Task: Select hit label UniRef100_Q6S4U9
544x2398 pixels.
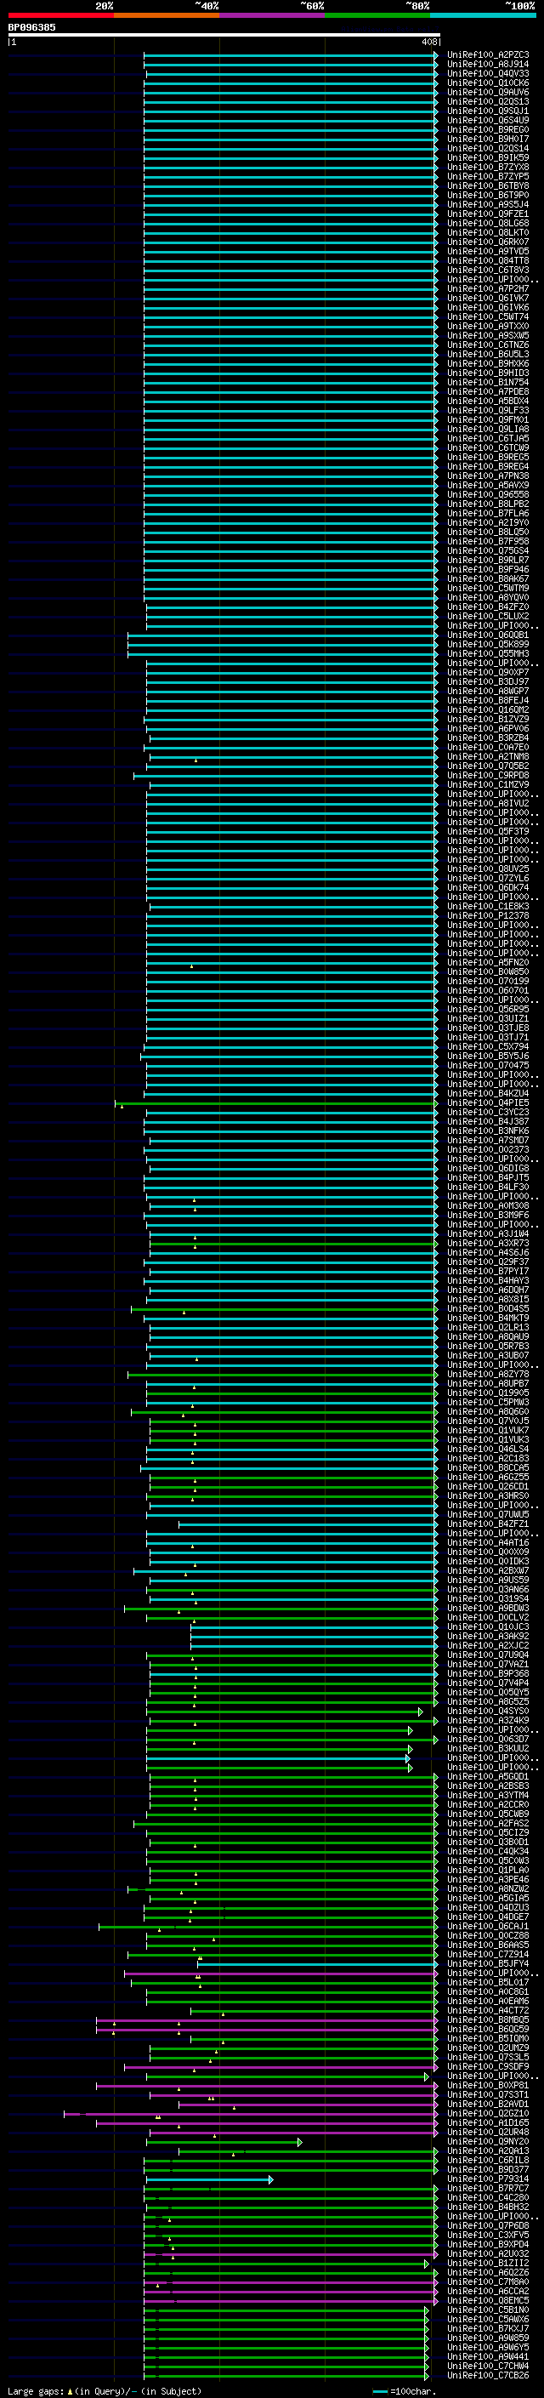Action: pyautogui.click(x=487, y=120)
